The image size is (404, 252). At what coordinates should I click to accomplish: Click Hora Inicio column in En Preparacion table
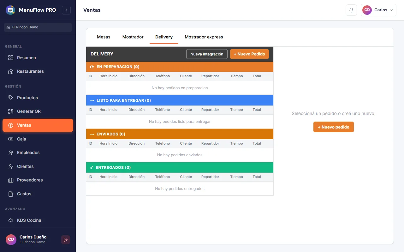coord(108,76)
